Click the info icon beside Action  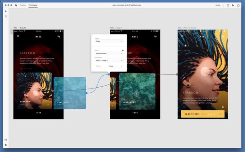pos(123,50)
